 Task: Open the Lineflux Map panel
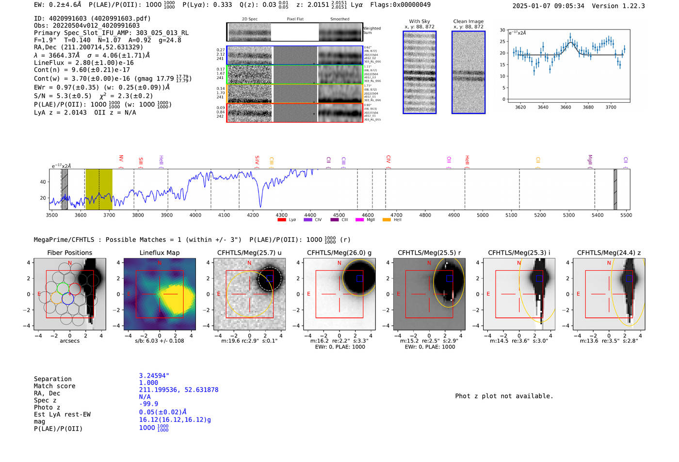point(160,294)
